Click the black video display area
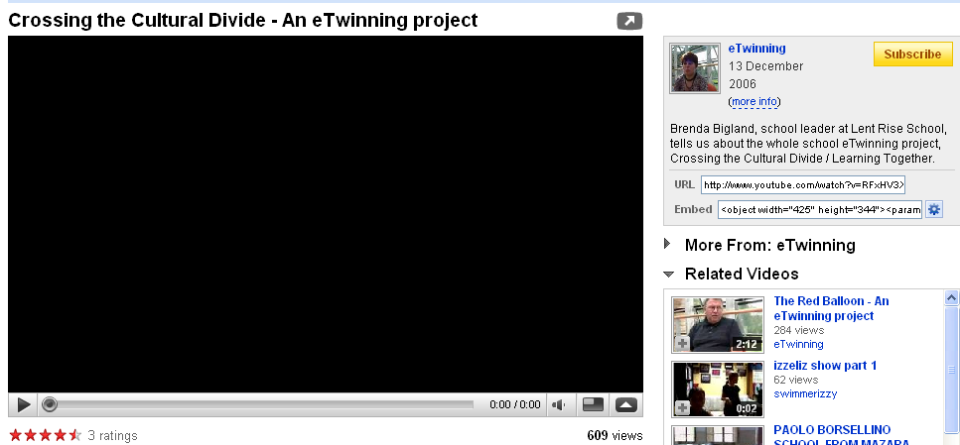960x445 pixels. click(x=325, y=214)
